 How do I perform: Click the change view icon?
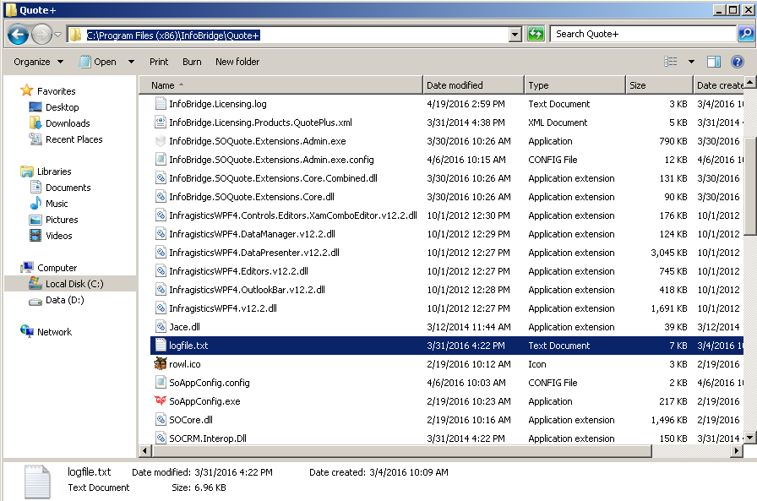tap(671, 62)
